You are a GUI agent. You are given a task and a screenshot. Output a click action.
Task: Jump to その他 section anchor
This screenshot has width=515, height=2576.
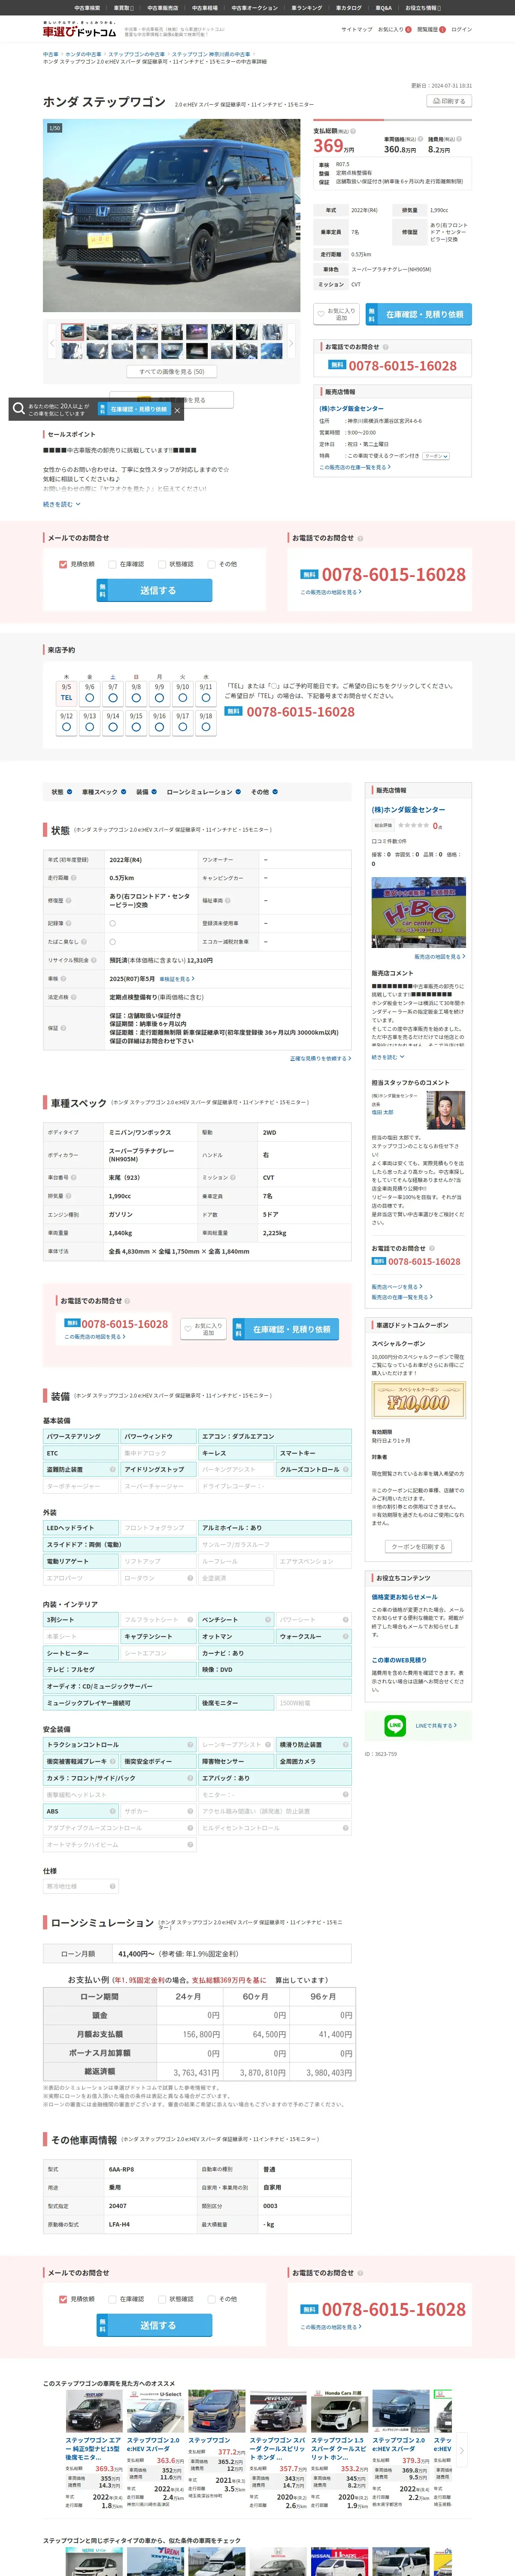(264, 792)
